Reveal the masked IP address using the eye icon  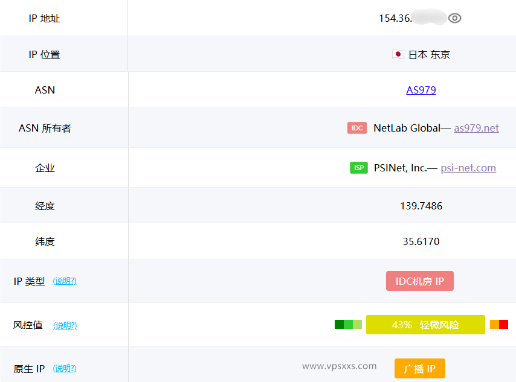pyautogui.click(x=455, y=18)
